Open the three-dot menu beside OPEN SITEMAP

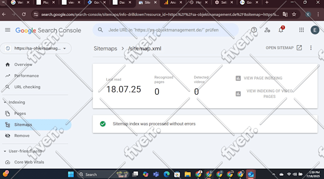[311, 48]
